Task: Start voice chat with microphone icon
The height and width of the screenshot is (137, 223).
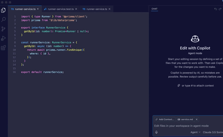Action: 156,132
